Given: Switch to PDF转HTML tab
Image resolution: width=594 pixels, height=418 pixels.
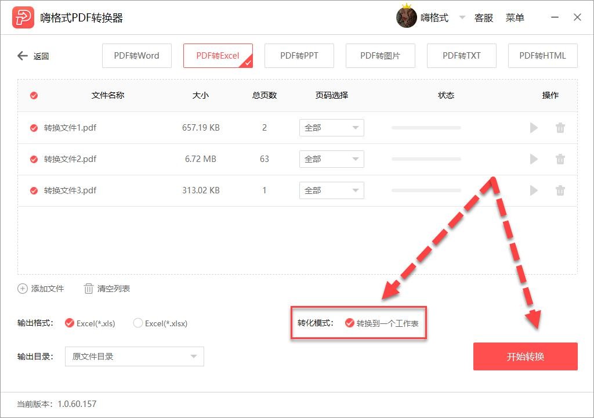Looking at the screenshot, I should click(543, 56).
